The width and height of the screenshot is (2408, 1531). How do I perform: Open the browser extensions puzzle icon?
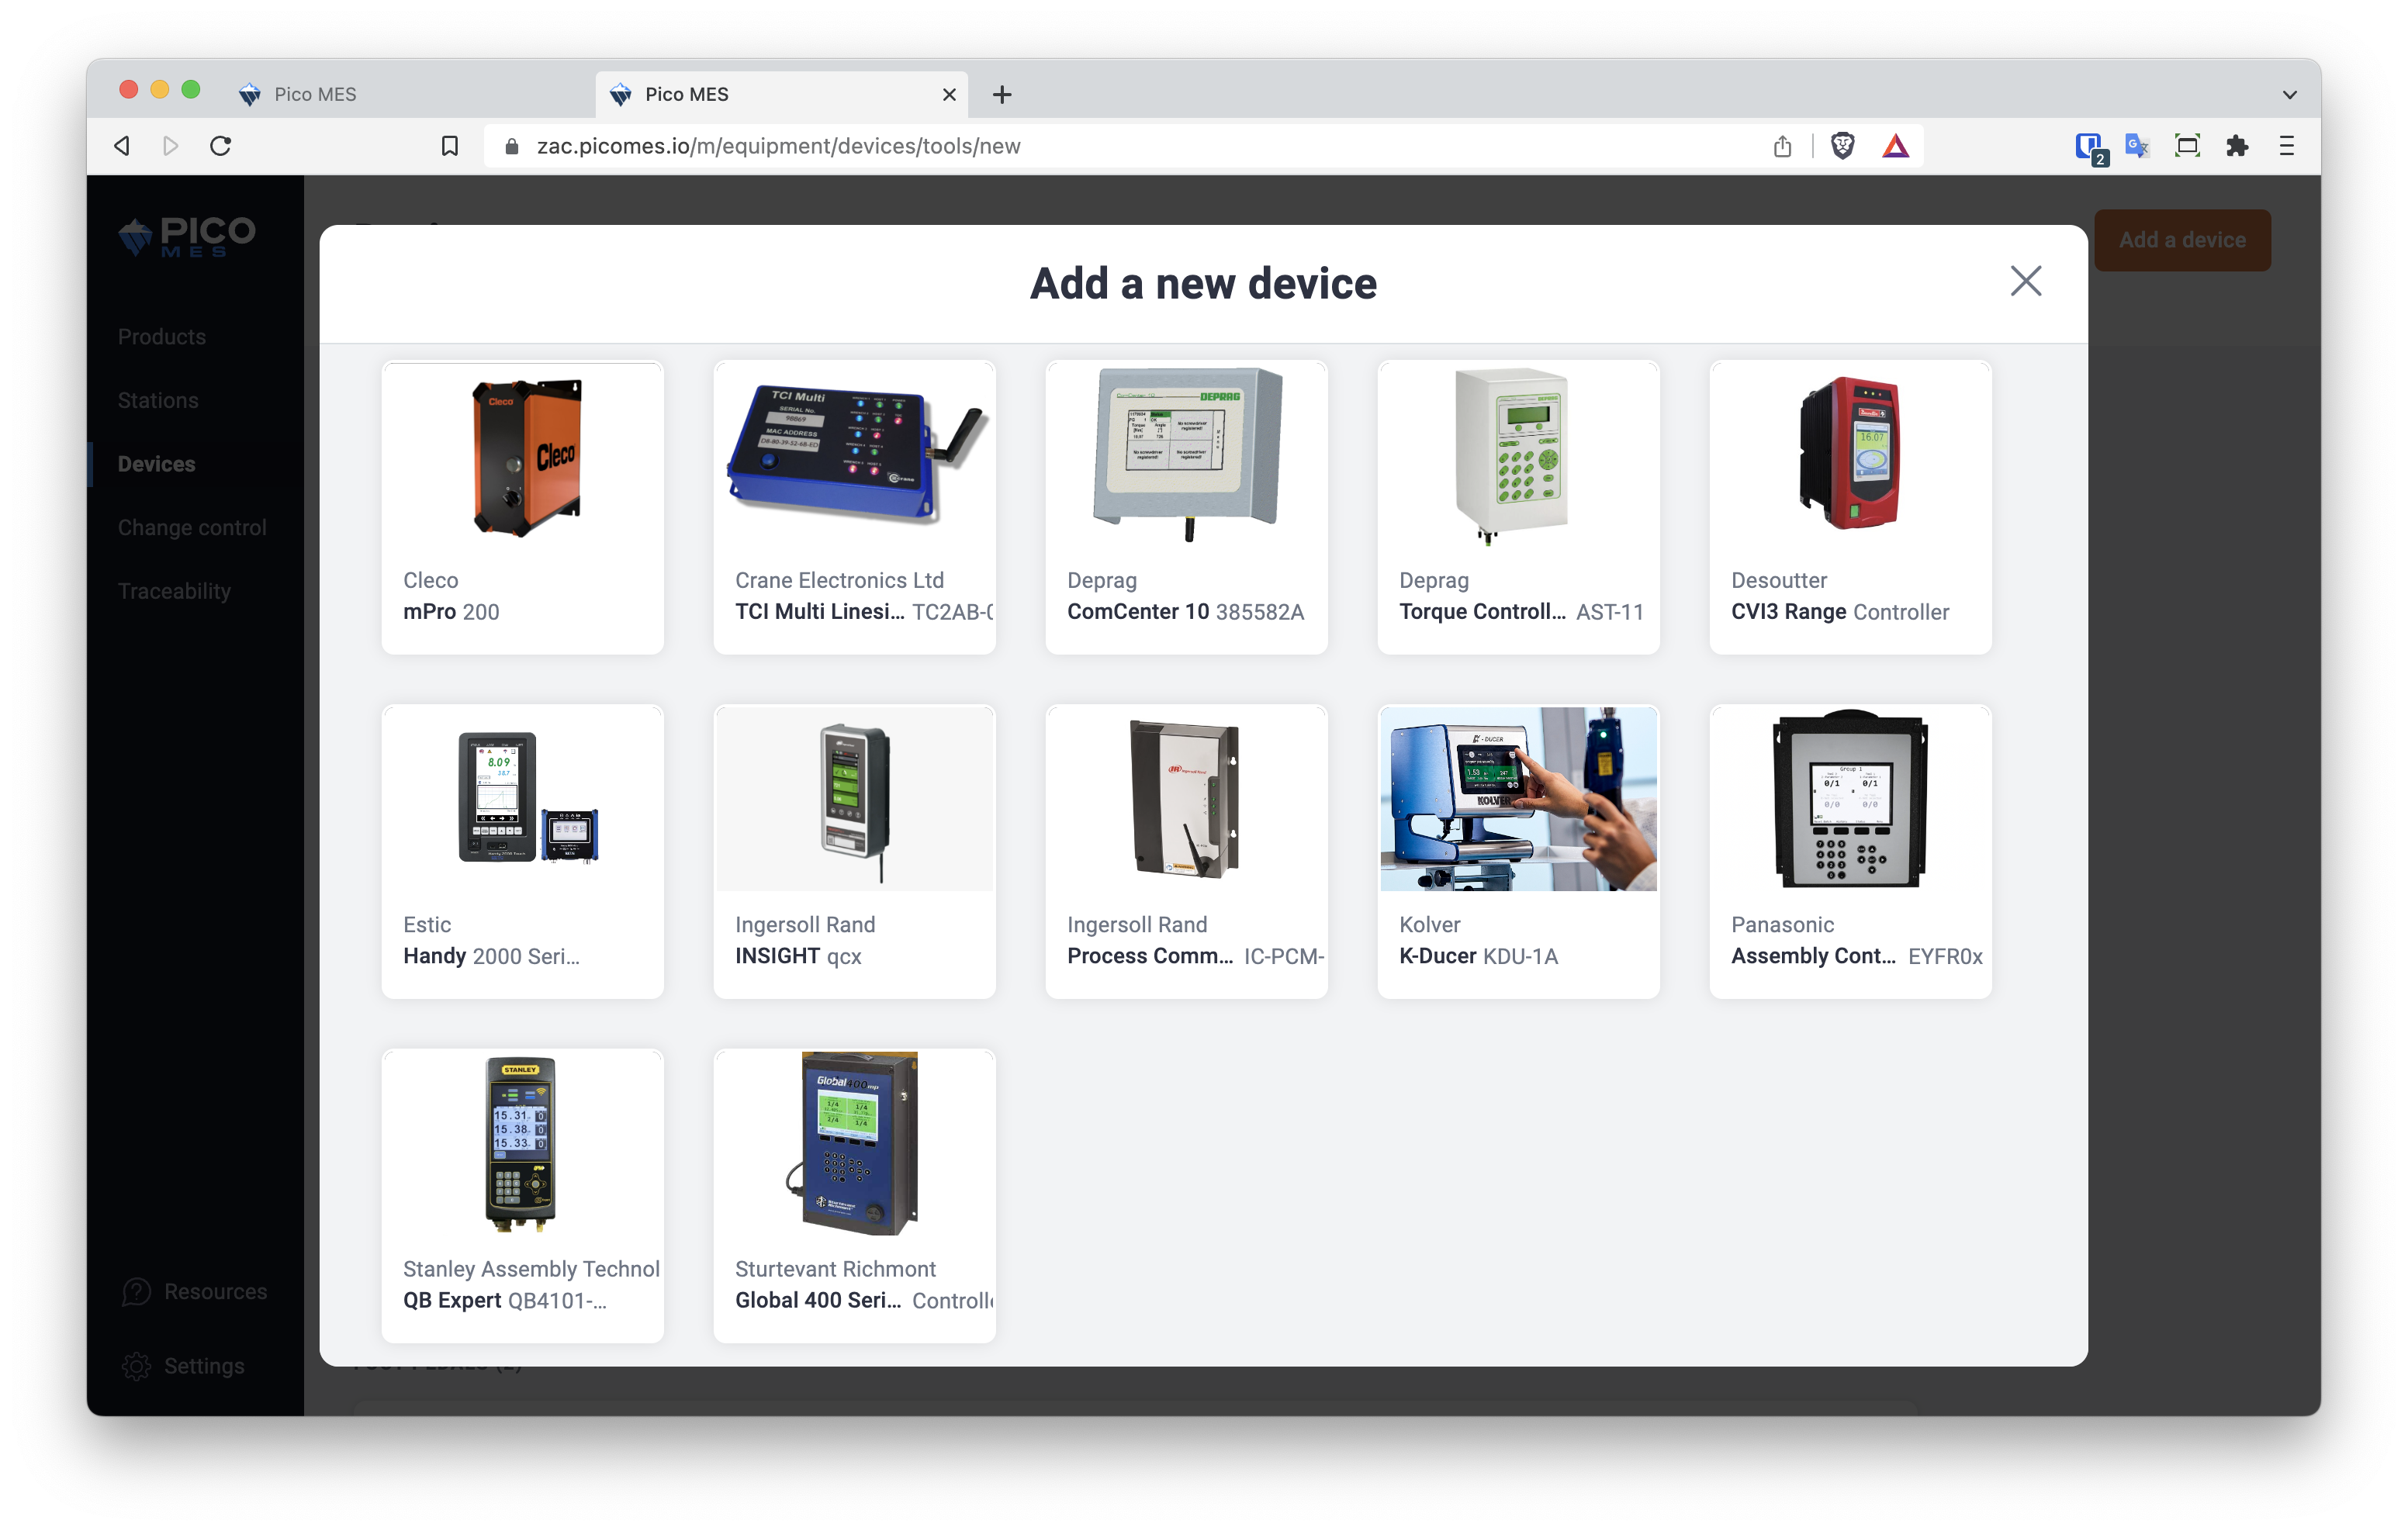click(2236, 145)
